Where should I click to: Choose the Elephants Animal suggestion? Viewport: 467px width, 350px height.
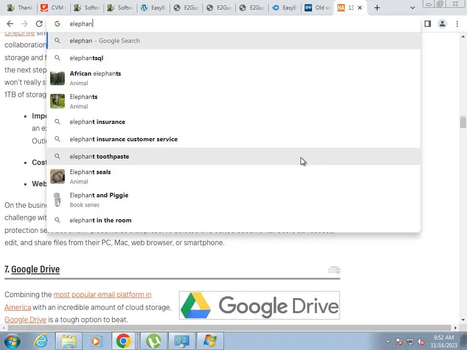click(x=233, y=102)
